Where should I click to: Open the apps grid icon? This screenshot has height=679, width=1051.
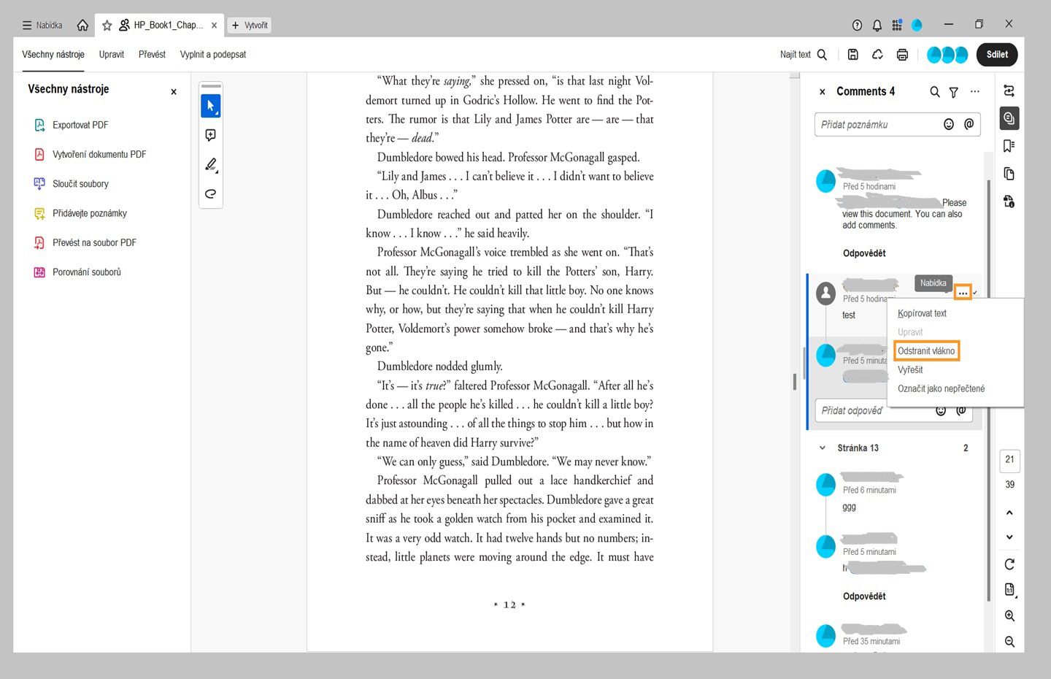point(897,25)
